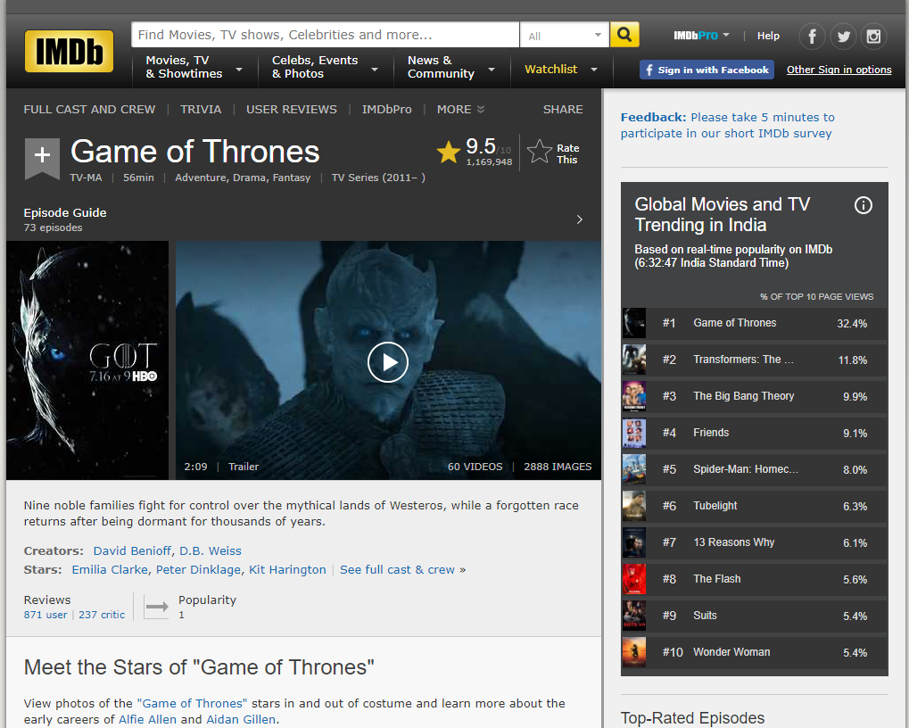Click the Rate This star icon
Image resolution: width=909 pixels, height=728 pixels.
[540, 152]
